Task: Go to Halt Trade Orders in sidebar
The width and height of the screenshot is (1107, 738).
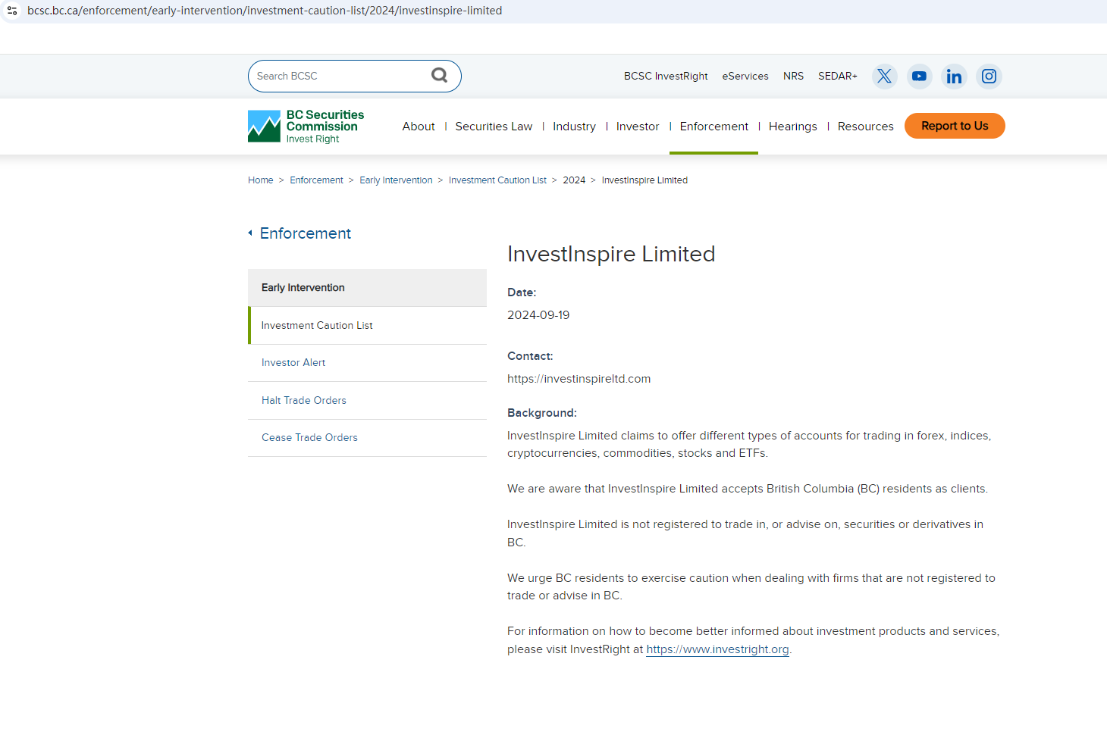Action: (x=303, y=401)
